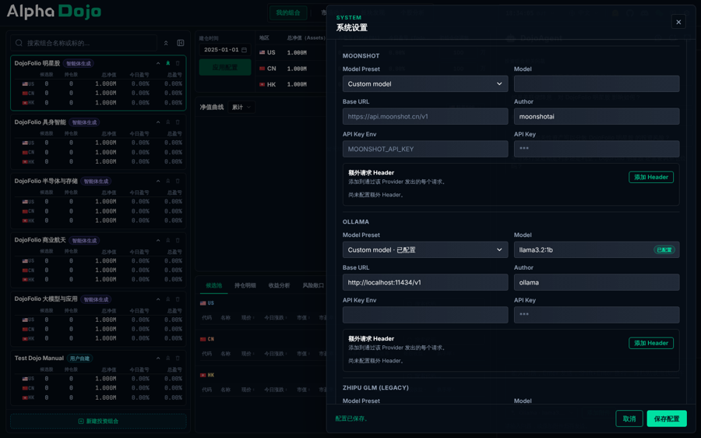Image resolution: width=701 pixels, height=438 pixels.
Task: Click the Ollama API Key Env field
Action: [x=425, y=315]
